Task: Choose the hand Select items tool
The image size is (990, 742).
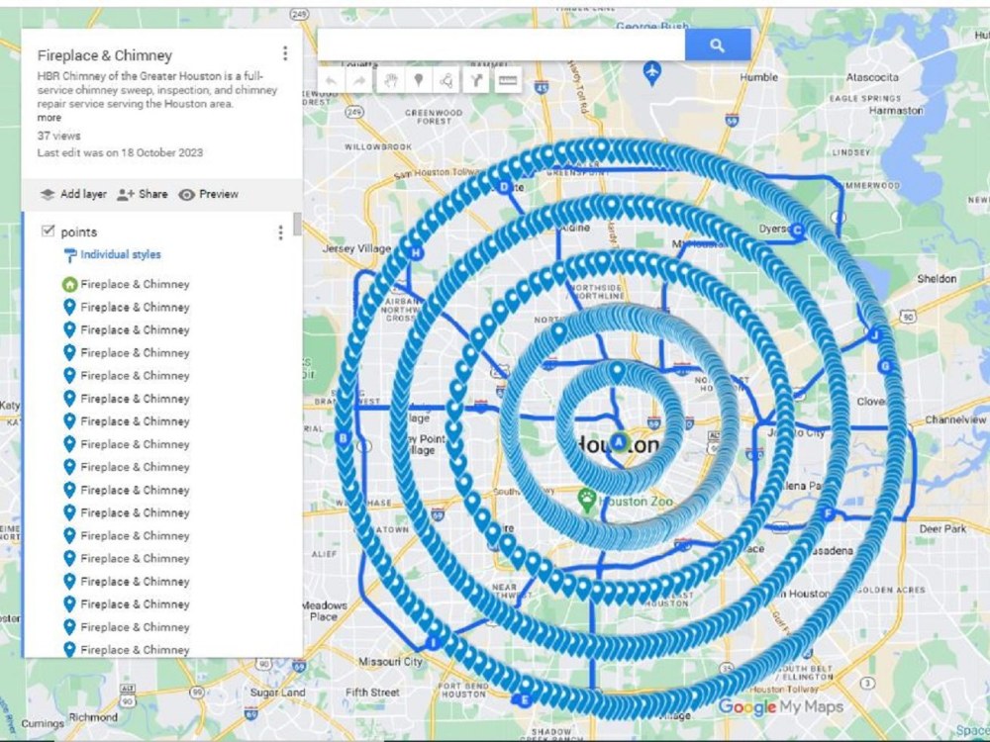Action: point(391,81)
